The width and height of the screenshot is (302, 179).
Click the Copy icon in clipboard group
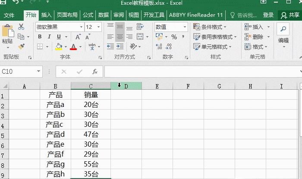pyautogui.click(x=21, y=37)
